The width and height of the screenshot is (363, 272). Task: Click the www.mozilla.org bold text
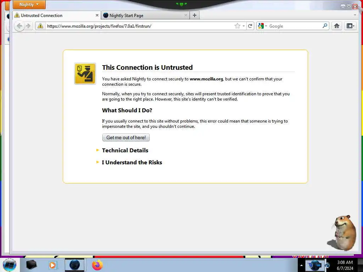(x=206, y=79)
